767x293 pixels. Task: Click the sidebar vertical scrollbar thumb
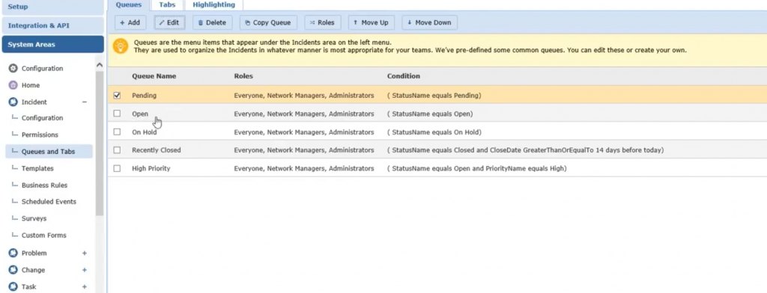[100, 143]
